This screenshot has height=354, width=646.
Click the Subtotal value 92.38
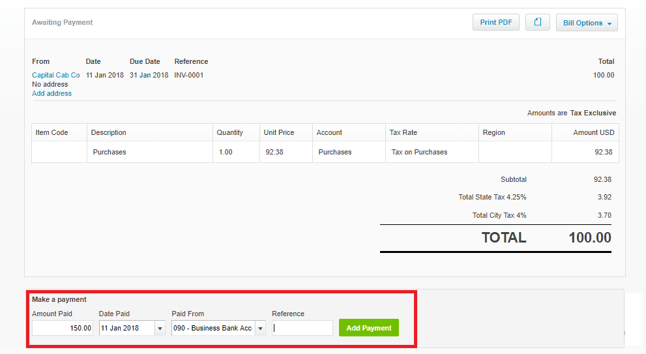pyautogui.click(x=602, y=179)
